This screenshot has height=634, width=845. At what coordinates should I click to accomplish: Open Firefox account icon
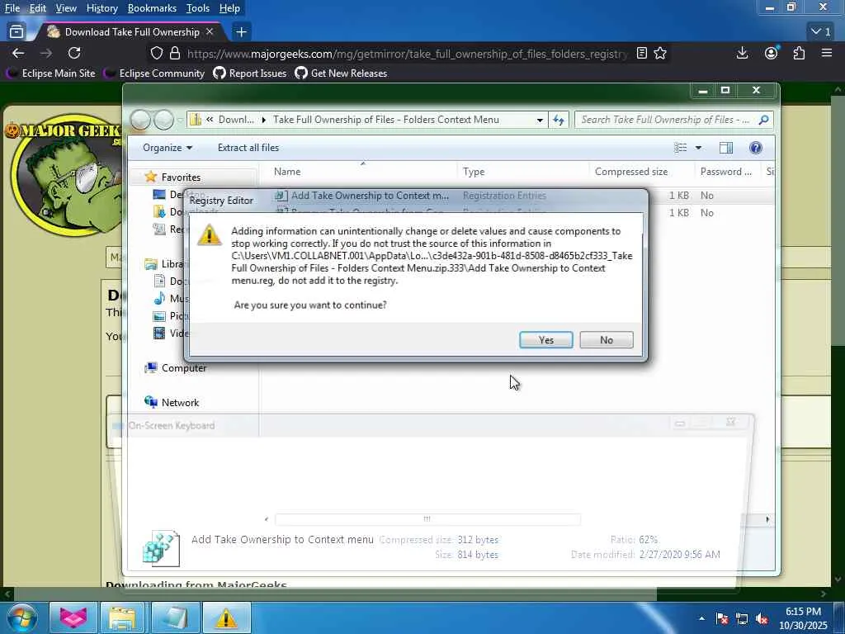pyautogui.click(x=772, y=53)
